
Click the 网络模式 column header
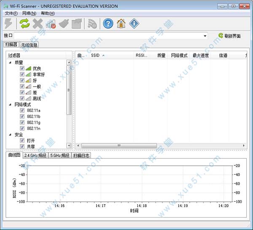coord(179,55)
